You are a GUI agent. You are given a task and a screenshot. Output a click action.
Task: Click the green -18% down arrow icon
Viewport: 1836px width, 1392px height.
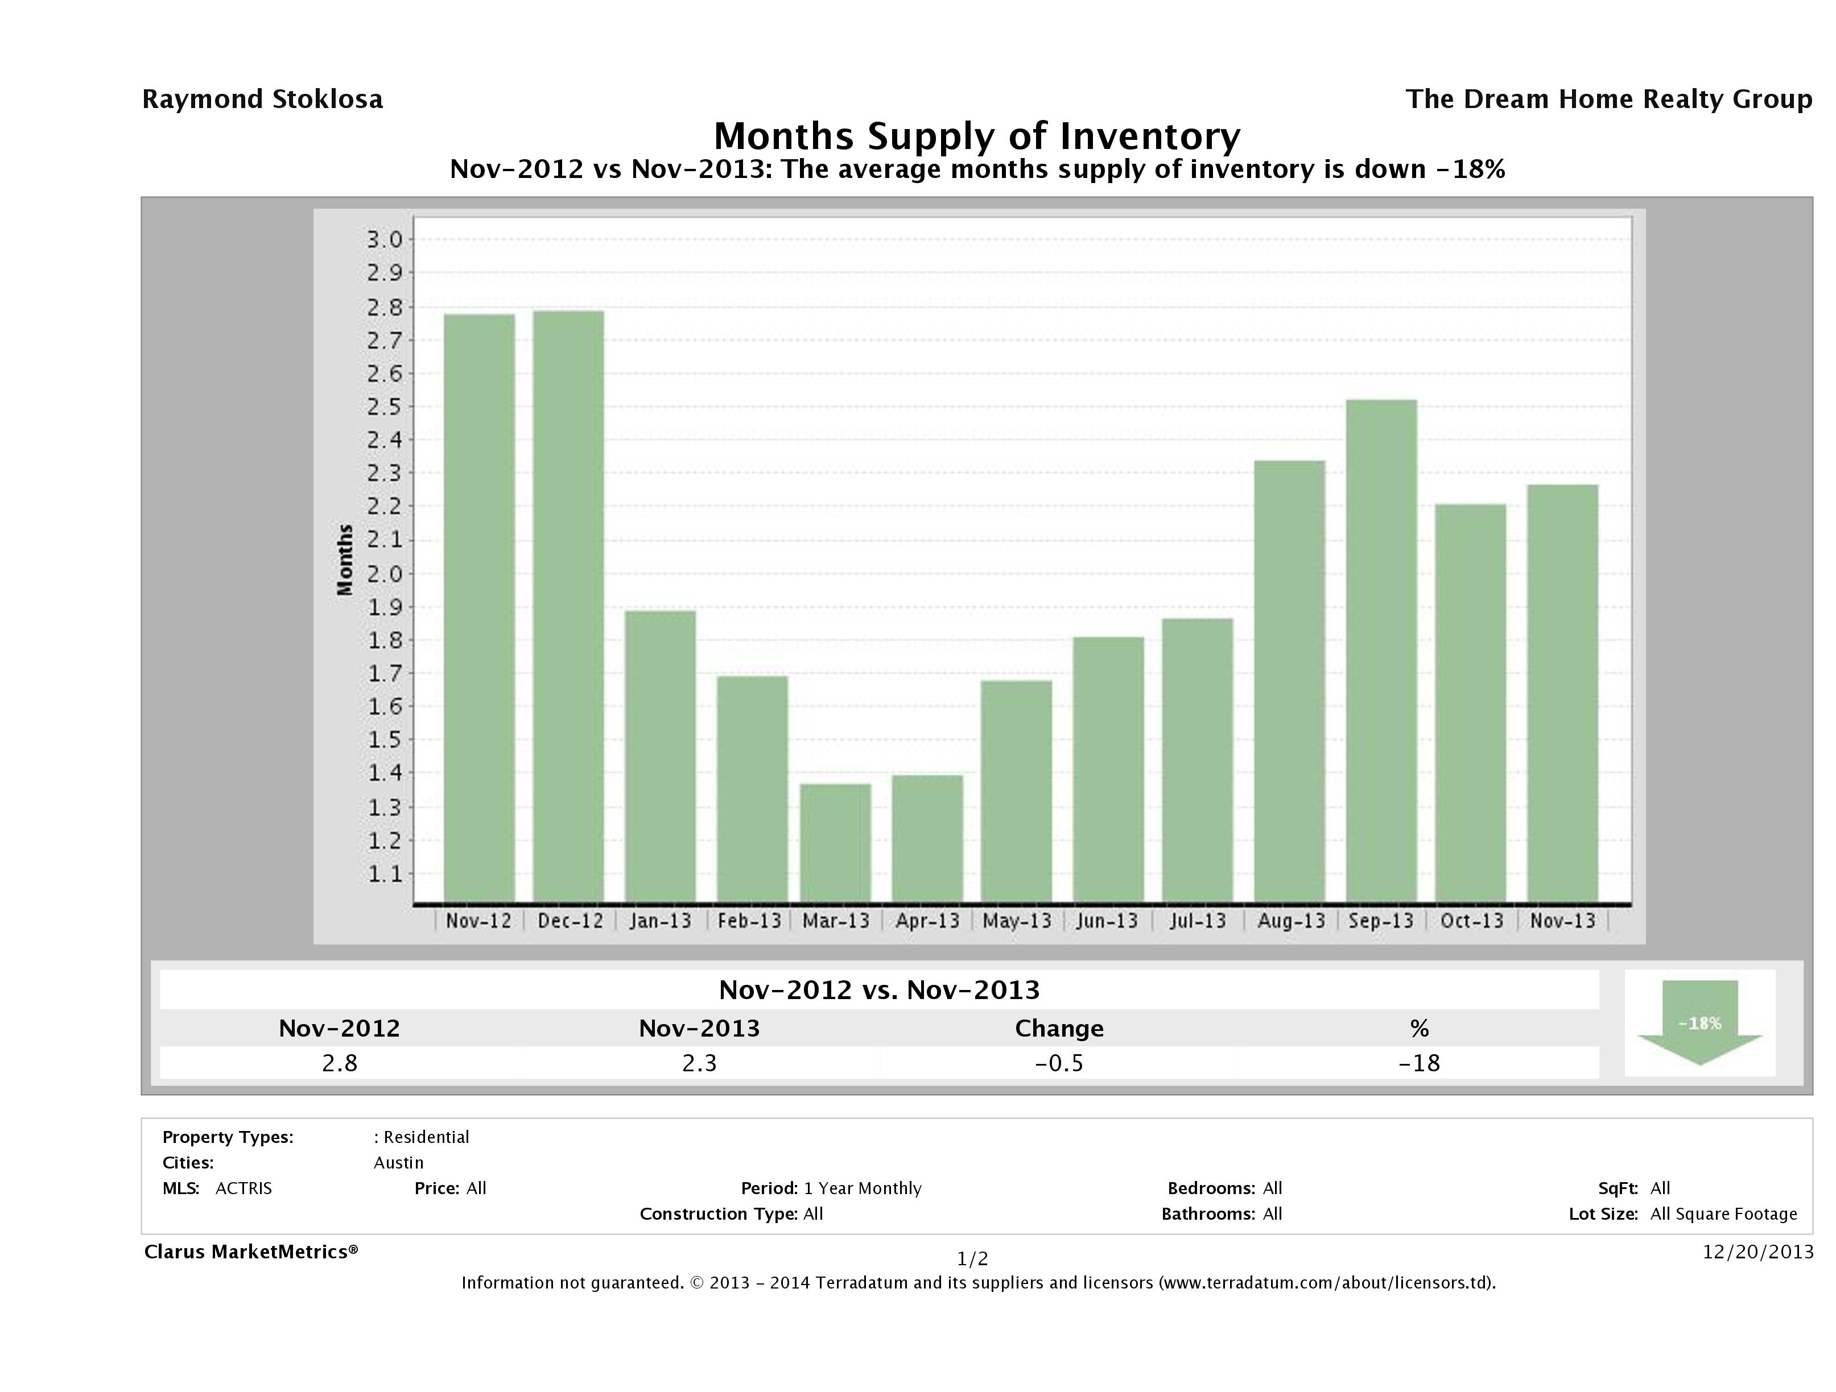point(1699,1022)
